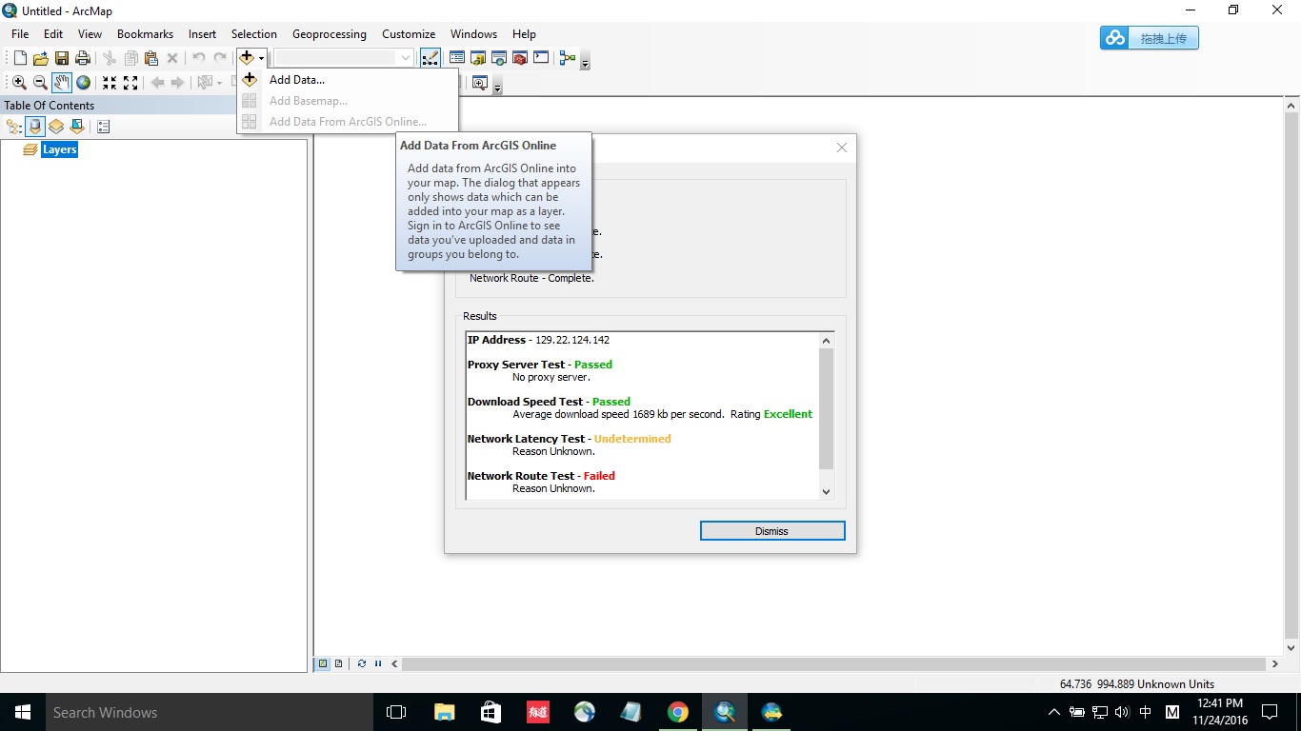Open the Customize menu

pyautogui.click(x=409, y=34)
